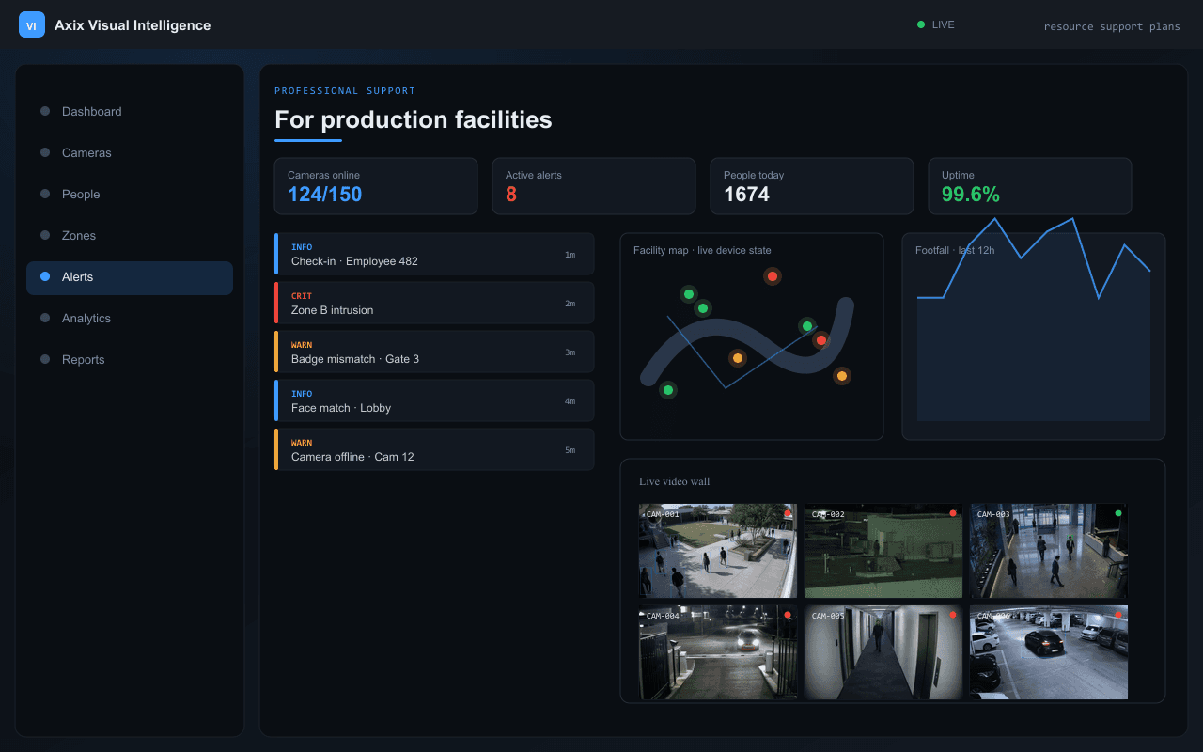
Task: Click the PROFESSIONAL SUPPORT label
Action: [x=345, y=91]
